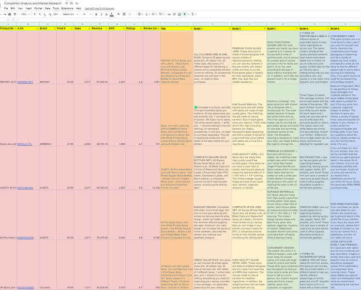Toggle bold formatting
Image resolution: width=361 pixels, height=290 pixels.
coord(96,14)
